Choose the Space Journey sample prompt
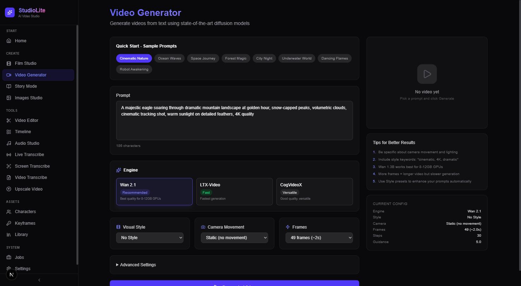Image resolution: width=521 pixels, height=286 pixels. (203, 58)
